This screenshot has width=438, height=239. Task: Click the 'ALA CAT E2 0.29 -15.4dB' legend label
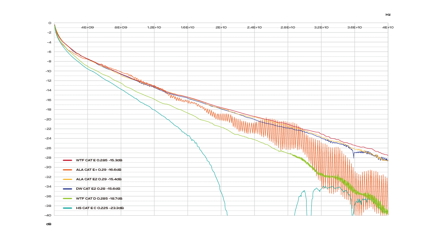pos(99,179)
